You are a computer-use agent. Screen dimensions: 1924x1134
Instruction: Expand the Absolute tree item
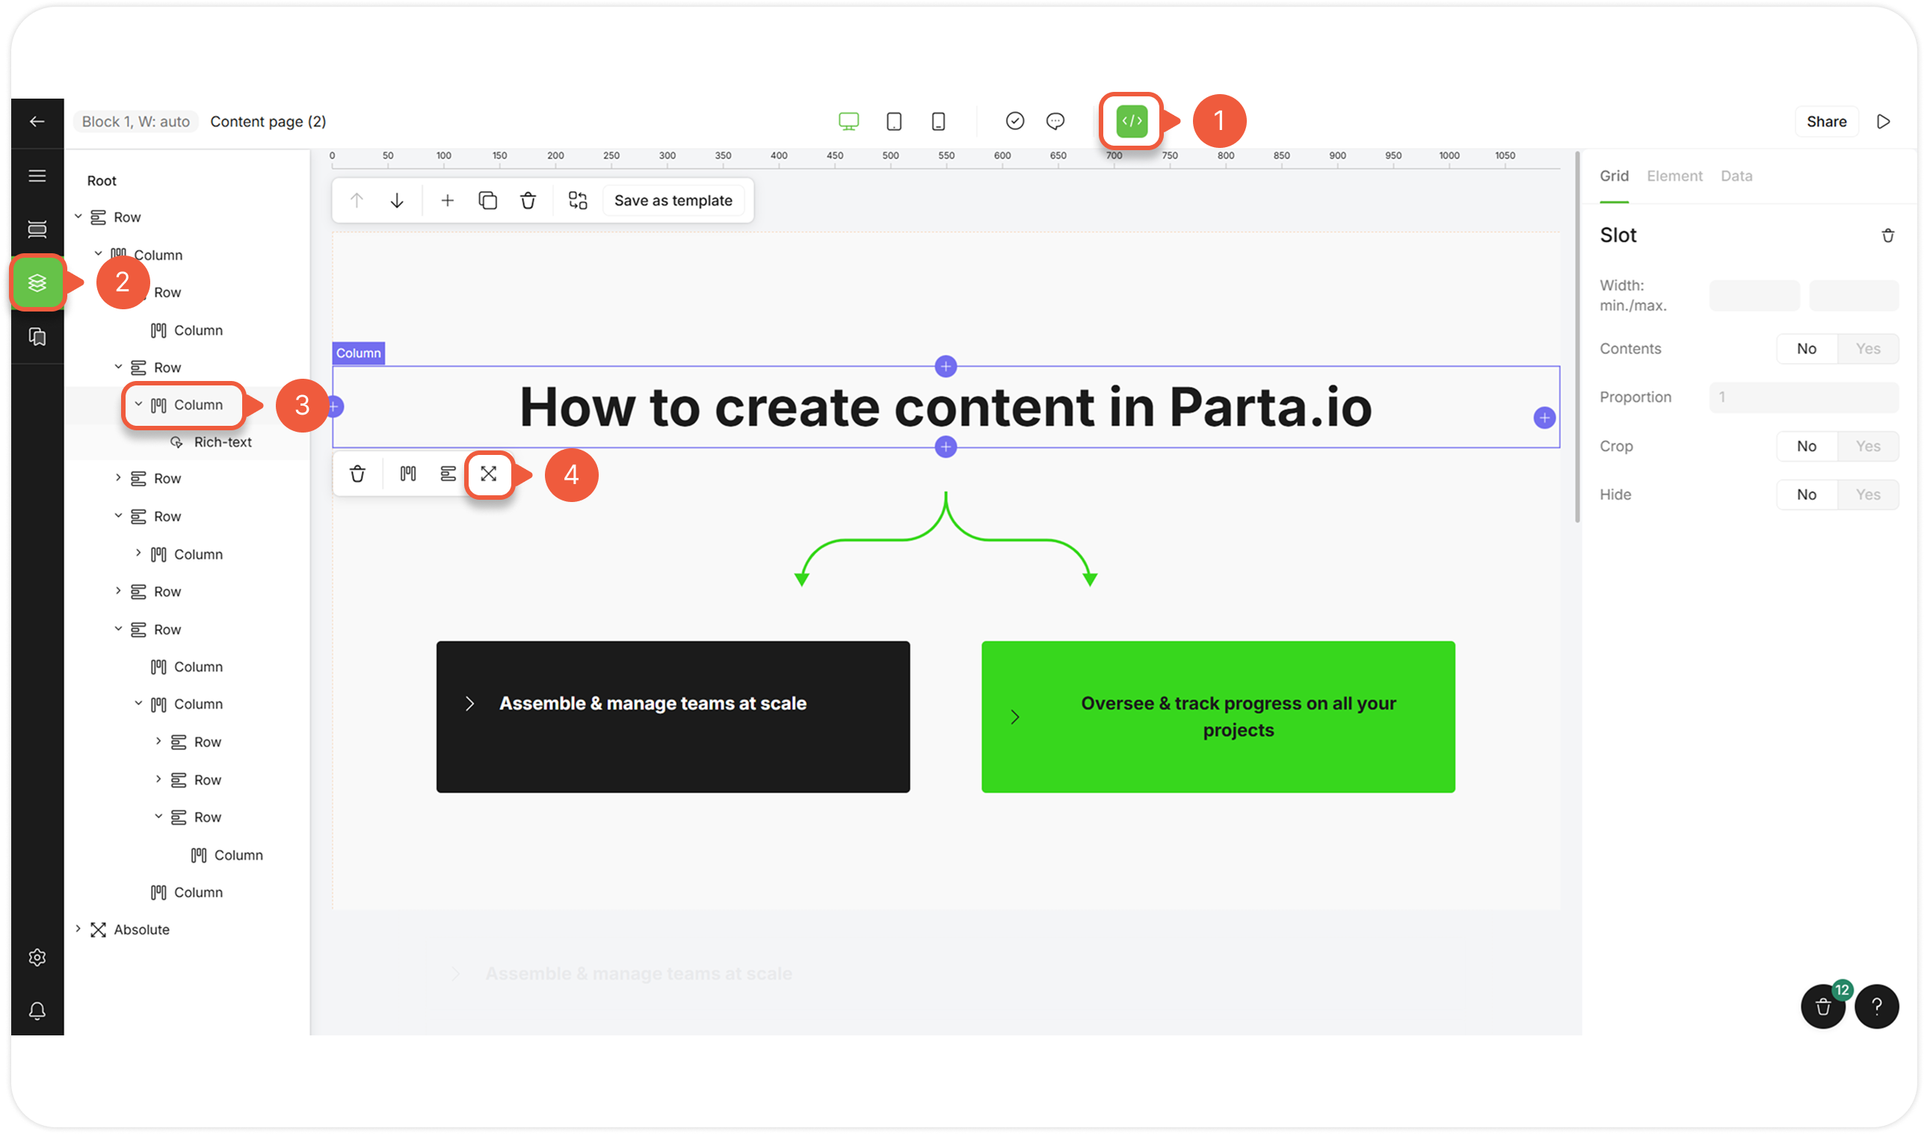pyautogui.click(x=78, y=929)
